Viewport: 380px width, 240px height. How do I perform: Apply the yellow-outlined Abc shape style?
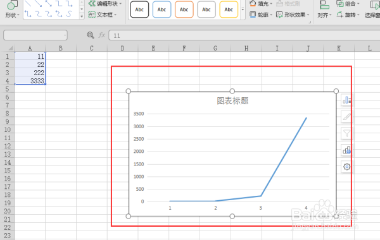(x=229, y=9)
